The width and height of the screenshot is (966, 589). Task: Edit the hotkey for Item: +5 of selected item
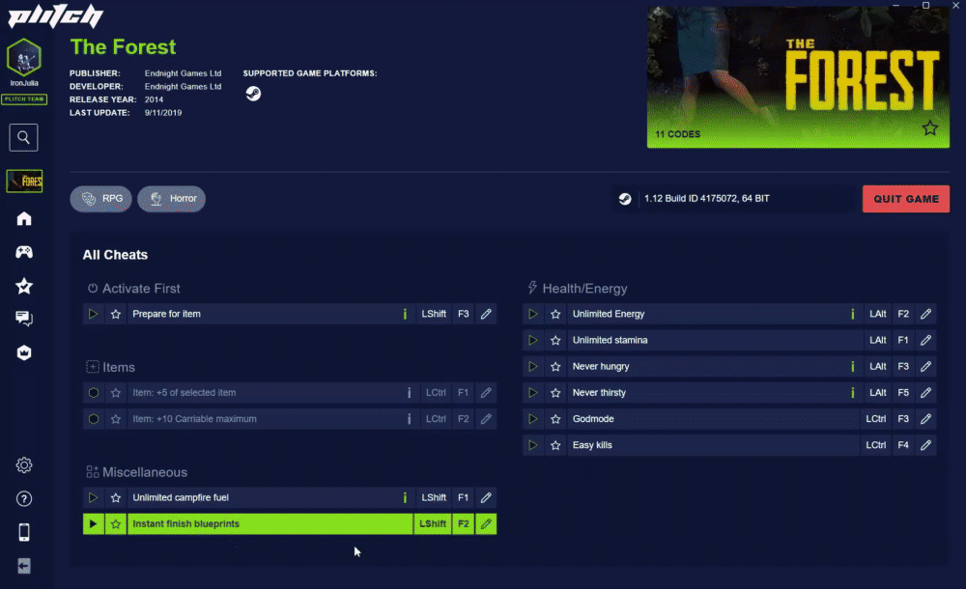click(486, 392)
